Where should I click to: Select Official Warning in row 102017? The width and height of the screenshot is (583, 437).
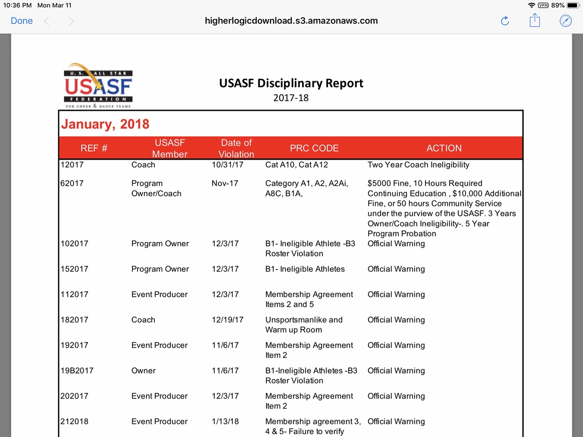click(x=396, y=243)
